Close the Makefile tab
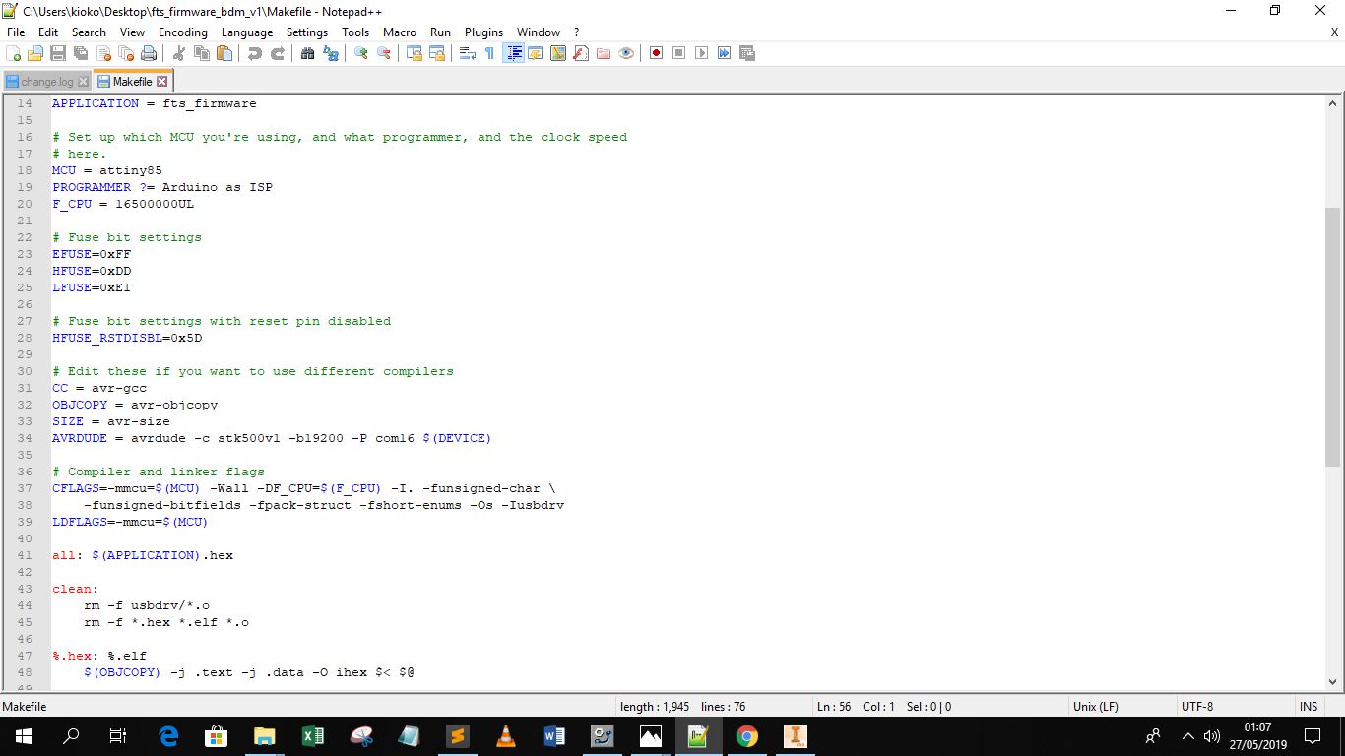 tap(162, 82)
